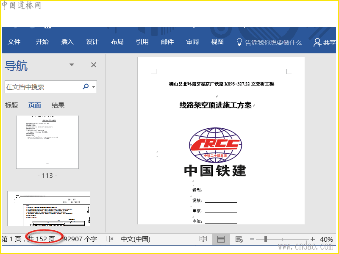Switch to Web Layout view icon
The width and height of the screenshot is (339, 254).
239,239
